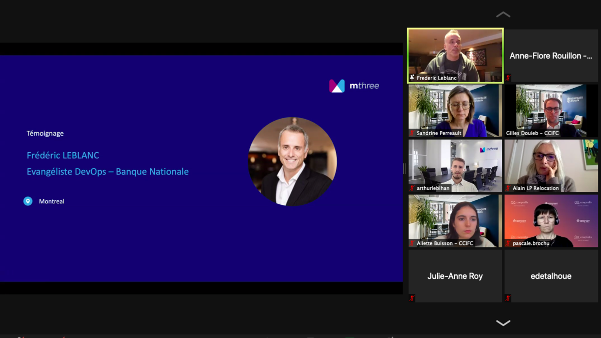Viewport: 601px width, 338px height.
Task: Click Sandrine Perreault's muted mic icon
Action: pos(412,133)
